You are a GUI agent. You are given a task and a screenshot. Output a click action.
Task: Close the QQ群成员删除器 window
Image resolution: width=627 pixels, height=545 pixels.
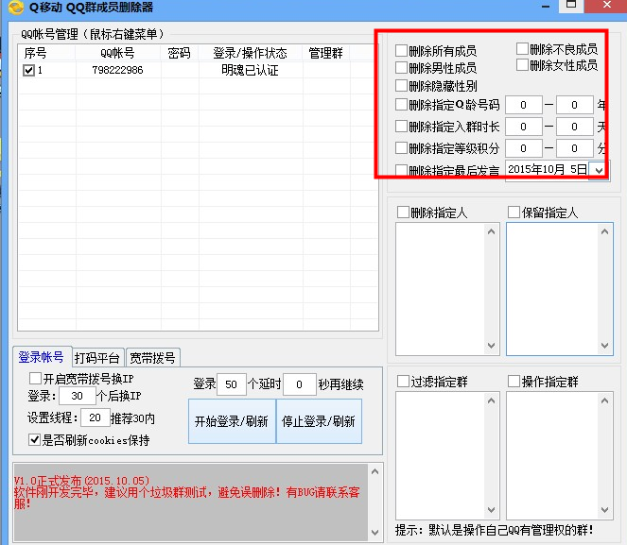(x=606, y=5)
